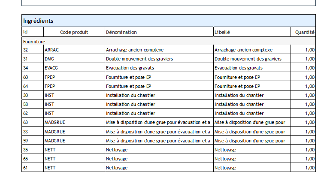
Task: Select the Id cell showing 61
Action: [x=26, y=168]
